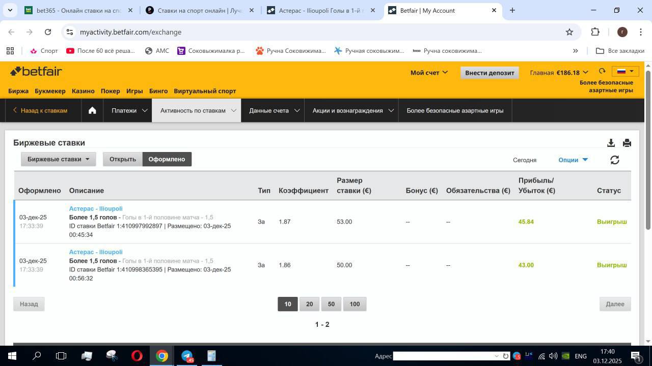
Task: Refresh the account balance
Action: [602, 72]
